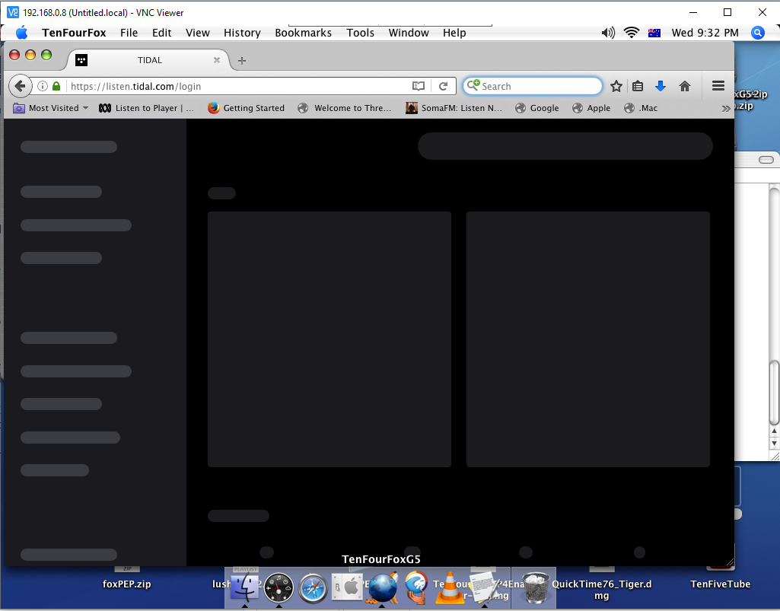Screen dimensions: 780x611
Task: Click background window toolbar pill button
Action: (766, 160)
